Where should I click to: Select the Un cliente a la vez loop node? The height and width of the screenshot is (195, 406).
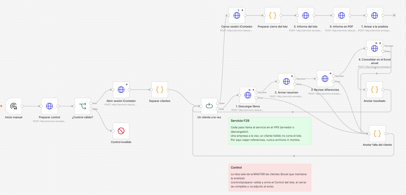click(209, 106)
